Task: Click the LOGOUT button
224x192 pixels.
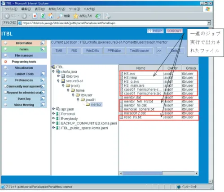Action: 174,31
